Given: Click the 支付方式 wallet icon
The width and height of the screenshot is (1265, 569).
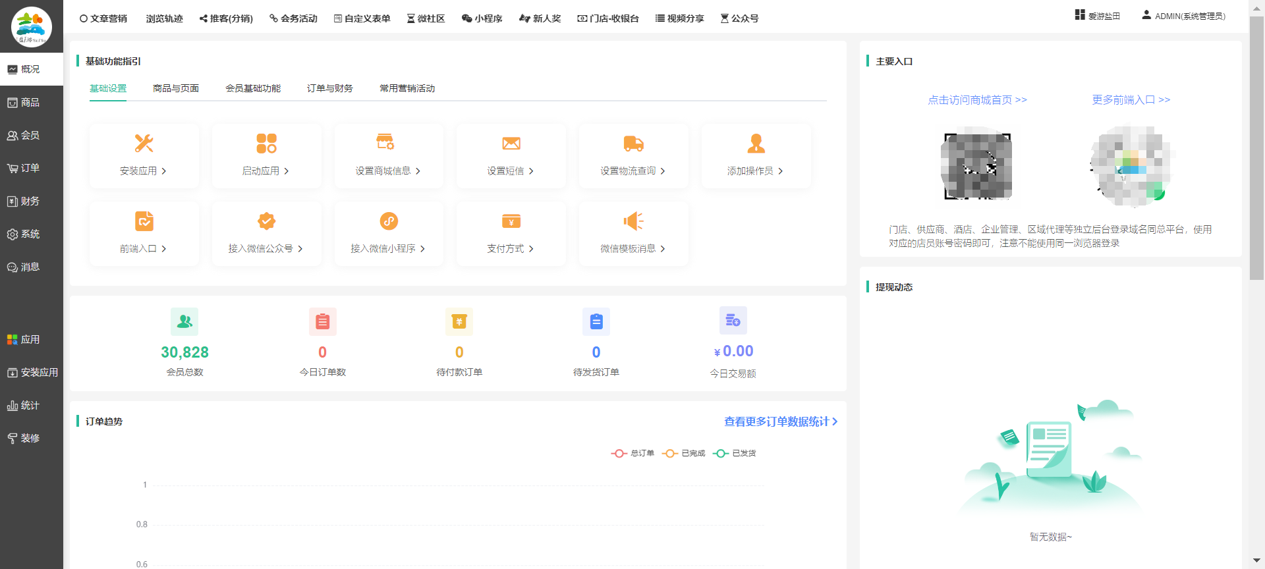Looking at the screenshot, I should pyautogui.click(x=511, y=221).
